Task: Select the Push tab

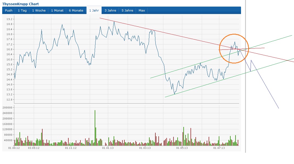Action: [x=9, y=10]
